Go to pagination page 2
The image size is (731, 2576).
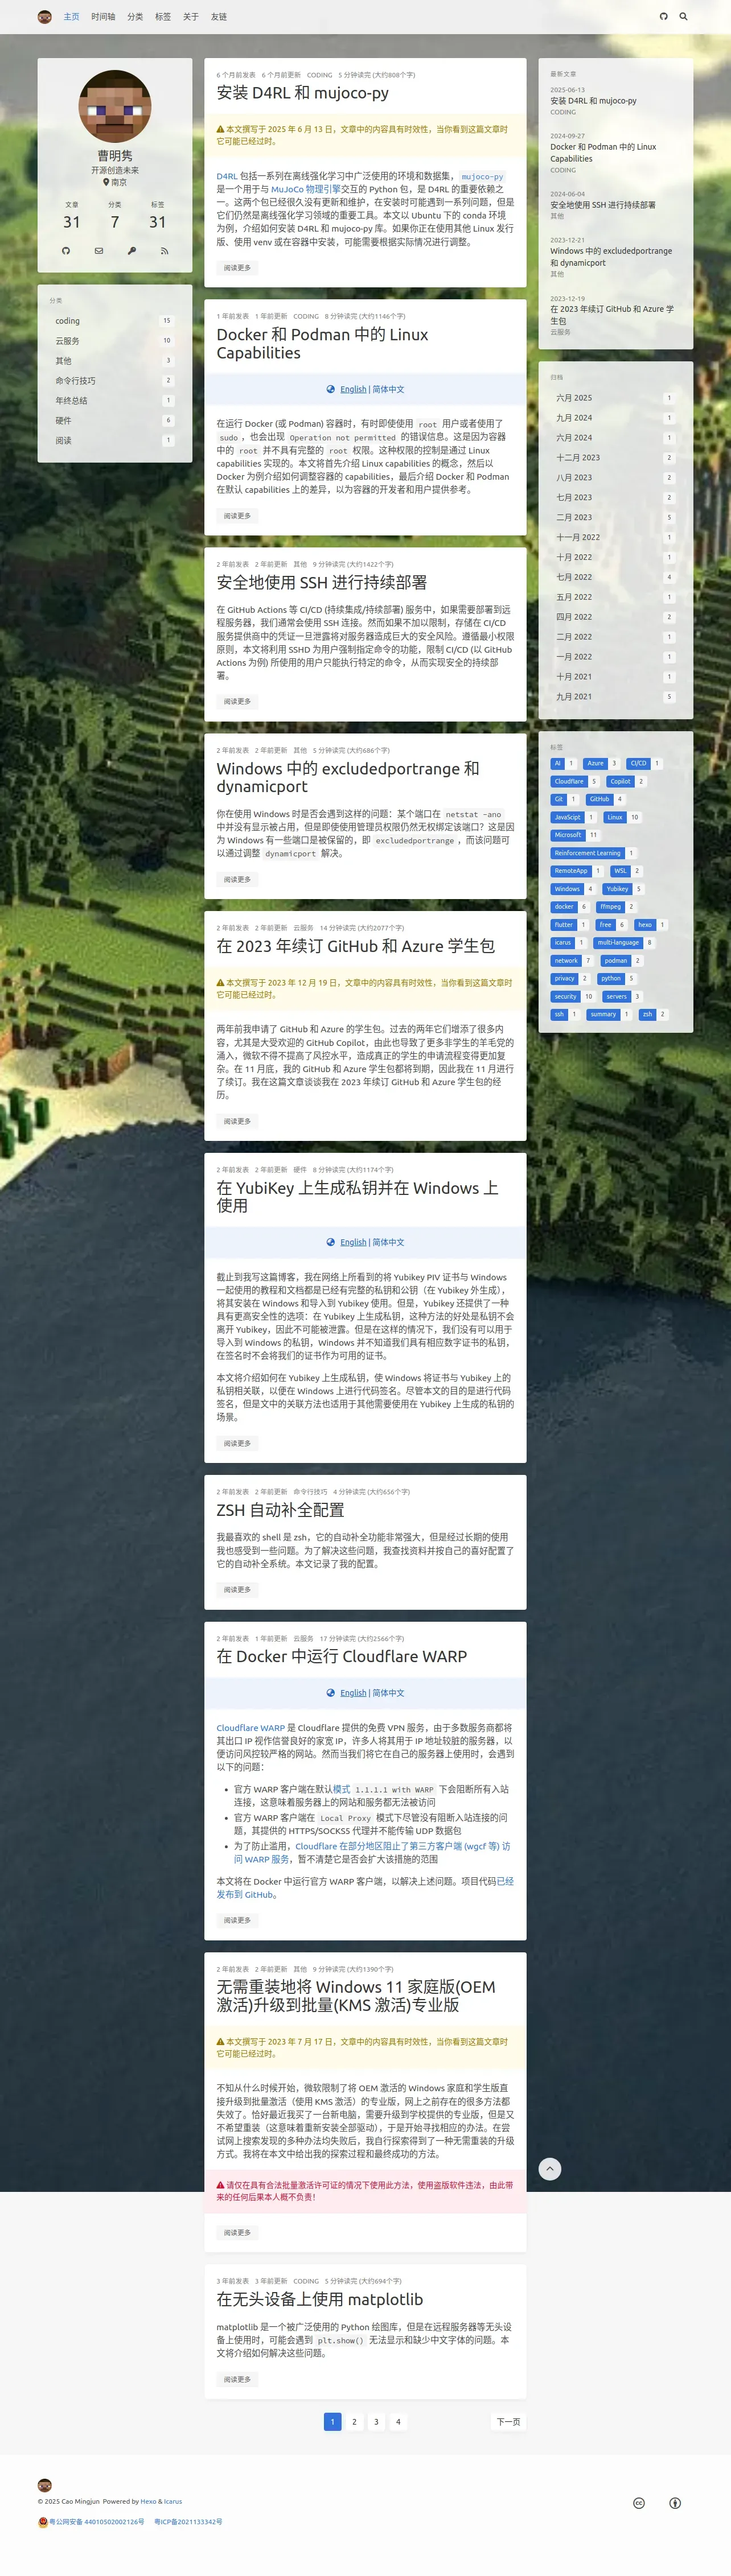coord(354,2422)
